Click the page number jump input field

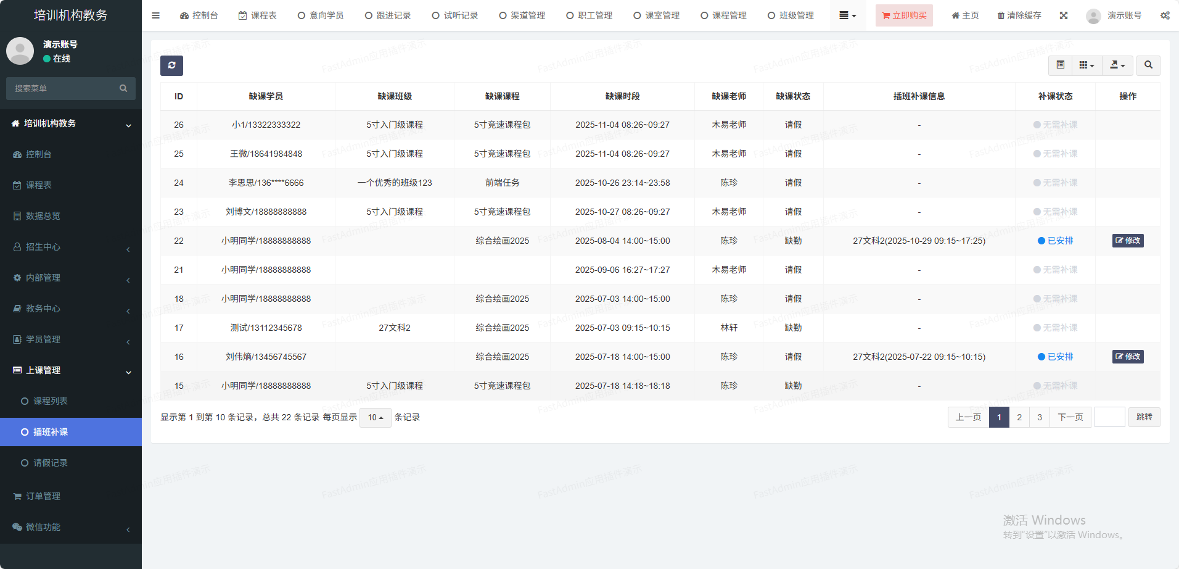[1109, 417]
